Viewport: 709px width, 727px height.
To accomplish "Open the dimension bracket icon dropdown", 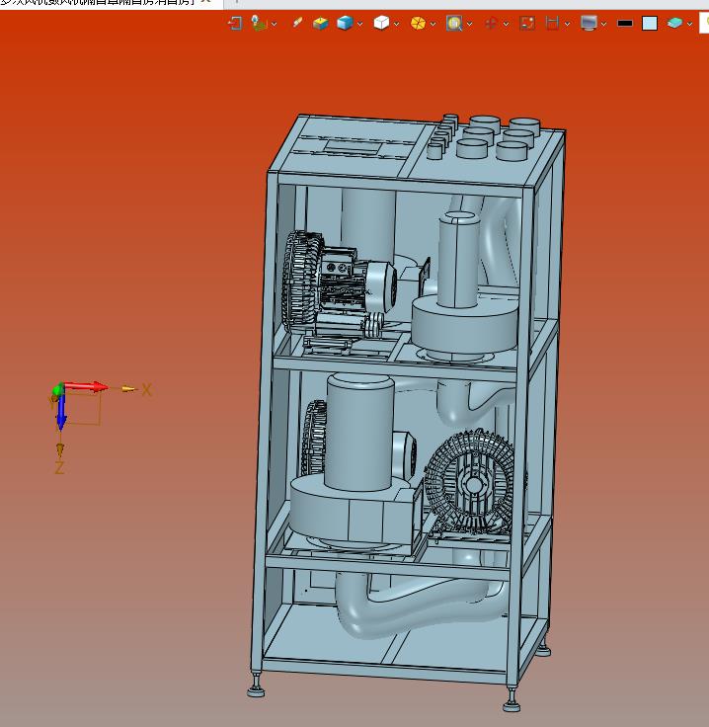I will coord(567,24).
